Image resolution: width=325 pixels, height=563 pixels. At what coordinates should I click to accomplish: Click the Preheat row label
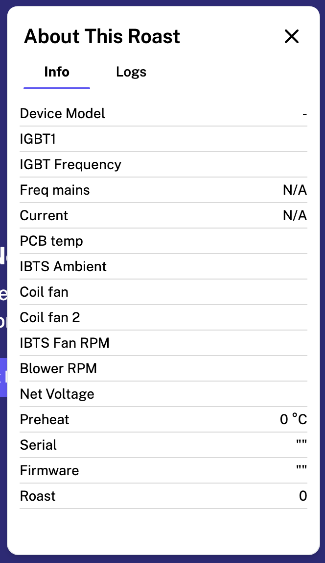click(x=45, y=420)
